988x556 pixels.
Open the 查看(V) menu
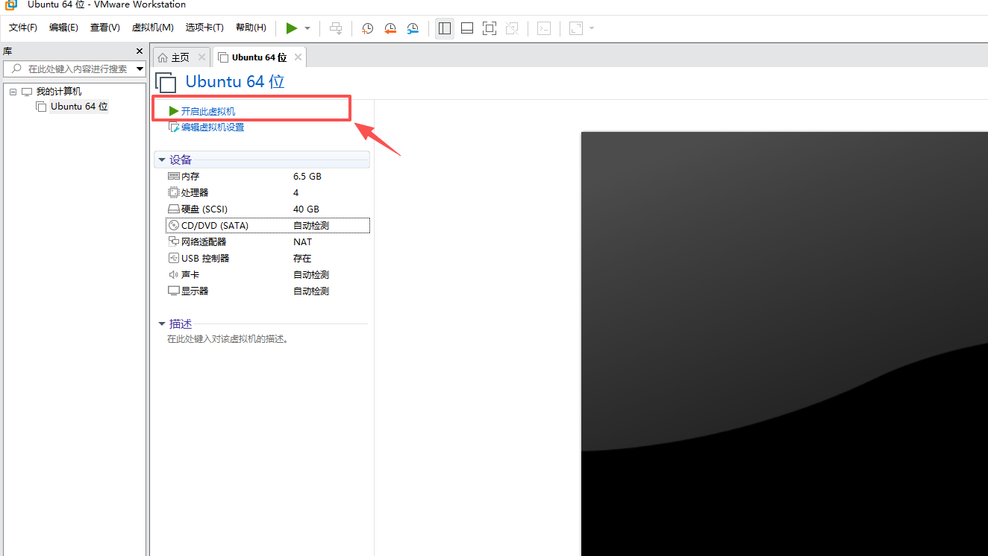(104, 28)
